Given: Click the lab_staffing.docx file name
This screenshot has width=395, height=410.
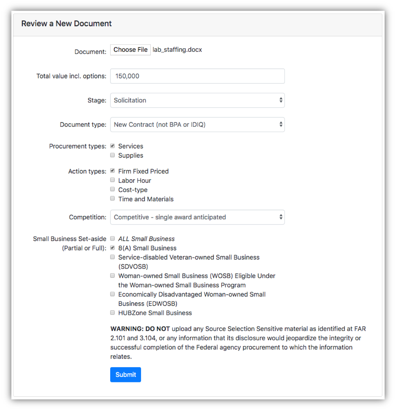Looking at the screenshot, I should coord(177,50).
